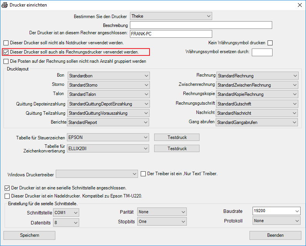Expand the Rechnungsgutschrift dropdown
Screen dimensions: 306x246
pos(257,104)
